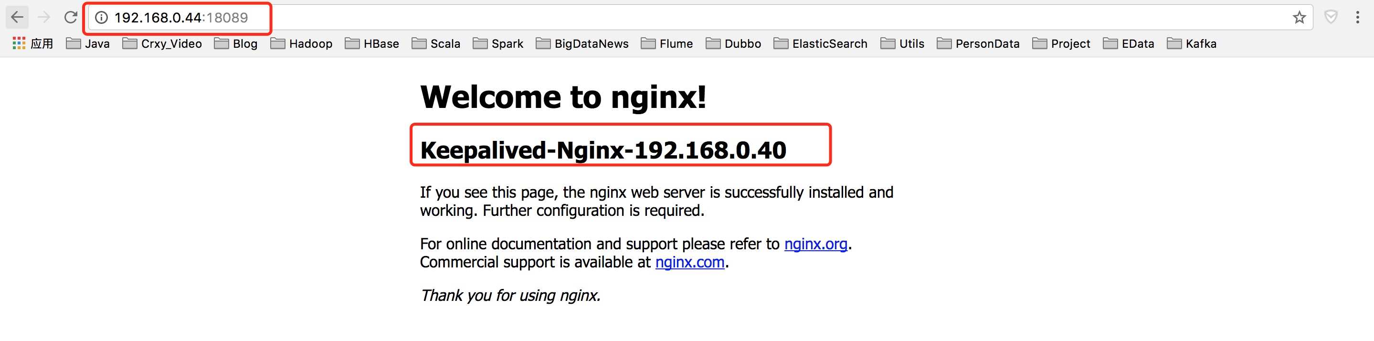Click the site info icon in address bar
Viewport: 1374px width, 341px height.
tap(101, 18)
